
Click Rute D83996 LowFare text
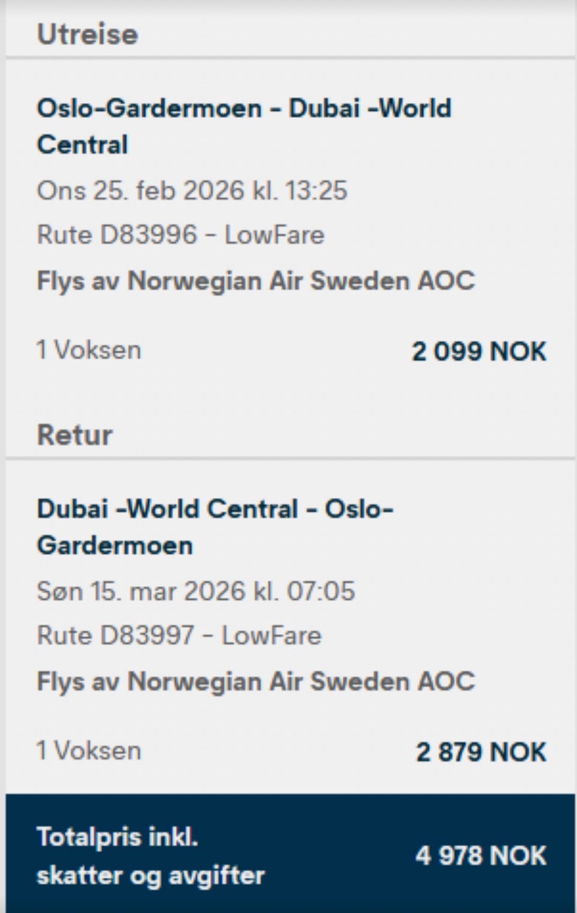pyautogui.click(x=180, y=234)
